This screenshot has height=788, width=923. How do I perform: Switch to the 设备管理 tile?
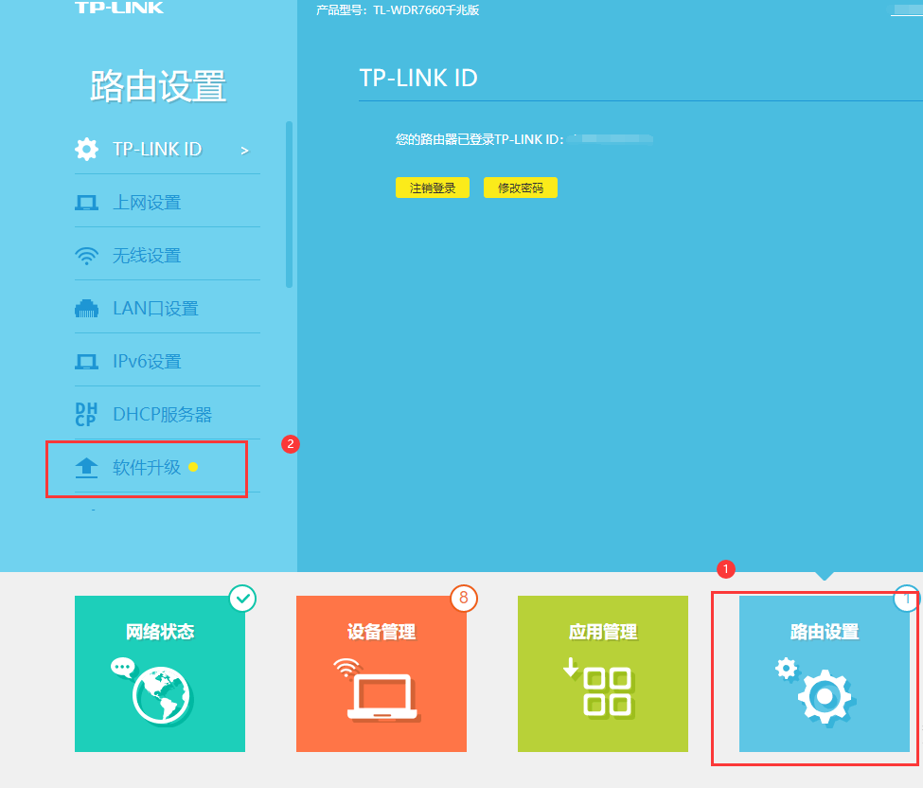(x=382, y=673)
